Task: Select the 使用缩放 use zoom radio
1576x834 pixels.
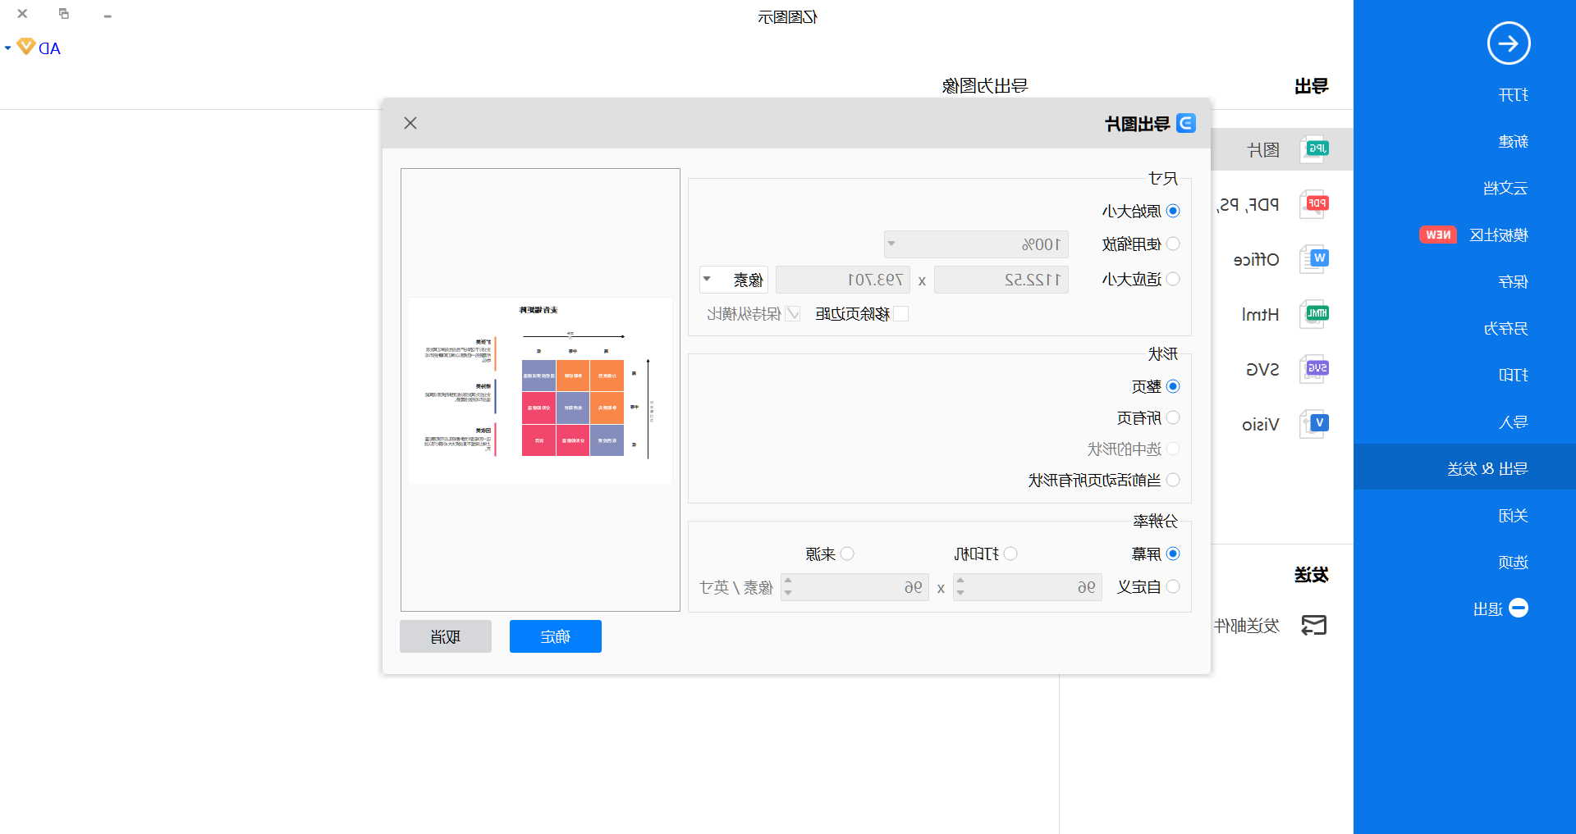Action: pyautogui.click(x=1173, y=244)
